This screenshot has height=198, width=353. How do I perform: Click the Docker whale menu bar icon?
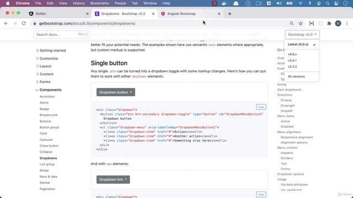[224, 3]
